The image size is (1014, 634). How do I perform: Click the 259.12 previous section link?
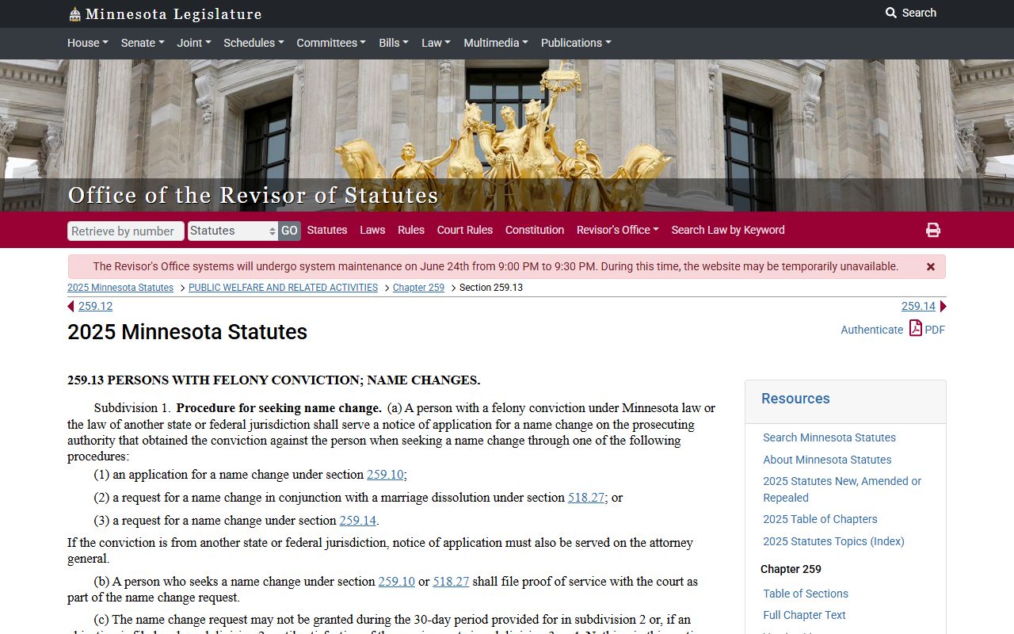[x=95, y=307]
